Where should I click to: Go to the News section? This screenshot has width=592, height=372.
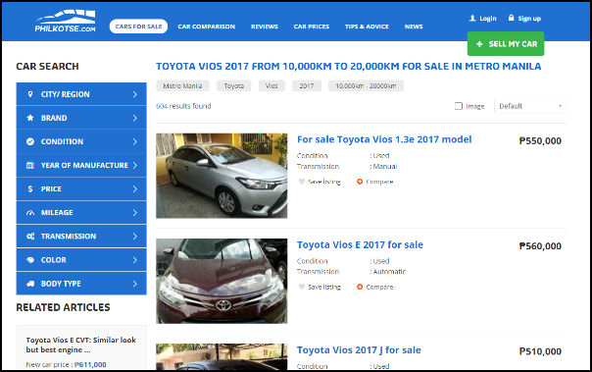(x=414, y=27)
